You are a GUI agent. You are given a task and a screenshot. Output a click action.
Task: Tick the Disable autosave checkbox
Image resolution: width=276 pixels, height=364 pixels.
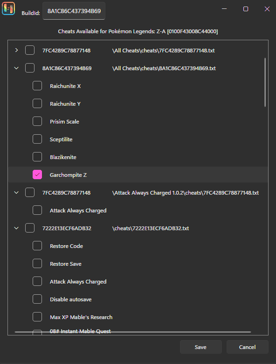pos(37,299)
